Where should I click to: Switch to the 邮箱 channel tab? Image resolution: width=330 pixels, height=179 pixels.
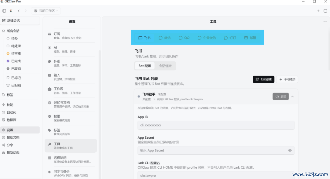pos(250,38)
